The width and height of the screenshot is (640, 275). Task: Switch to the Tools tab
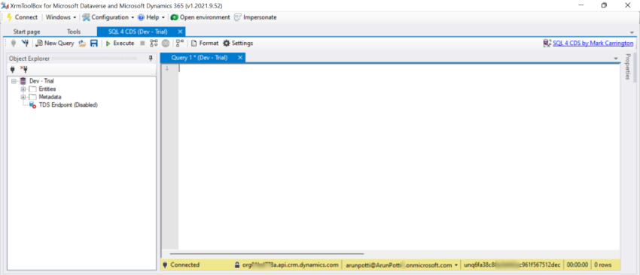tap(74, 32)
